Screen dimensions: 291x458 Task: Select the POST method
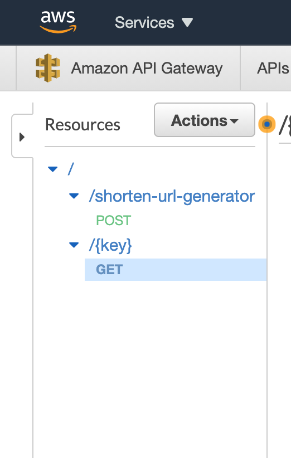pyautogui.click(x=114, y=221)
